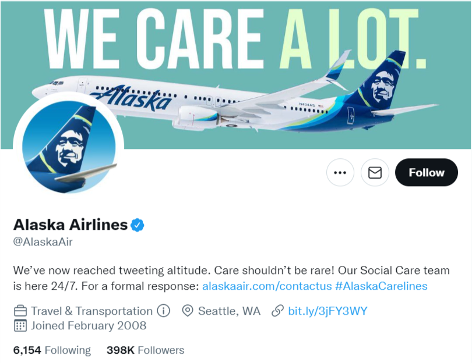Open the alaskaair.com/contactus link
This screenshot has height=363, width=472.
tap(267, 286)
